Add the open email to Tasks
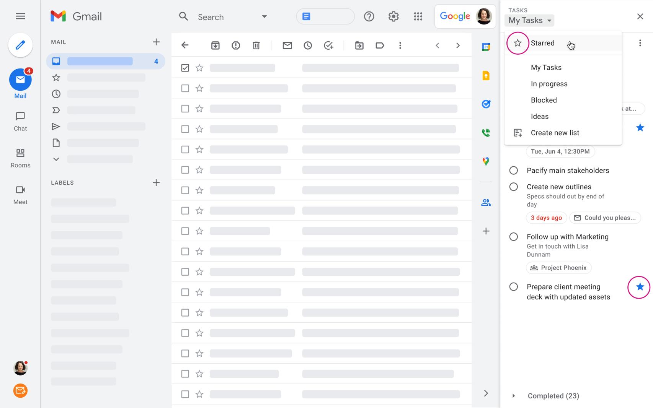653x408 pixels. (328, 45)
